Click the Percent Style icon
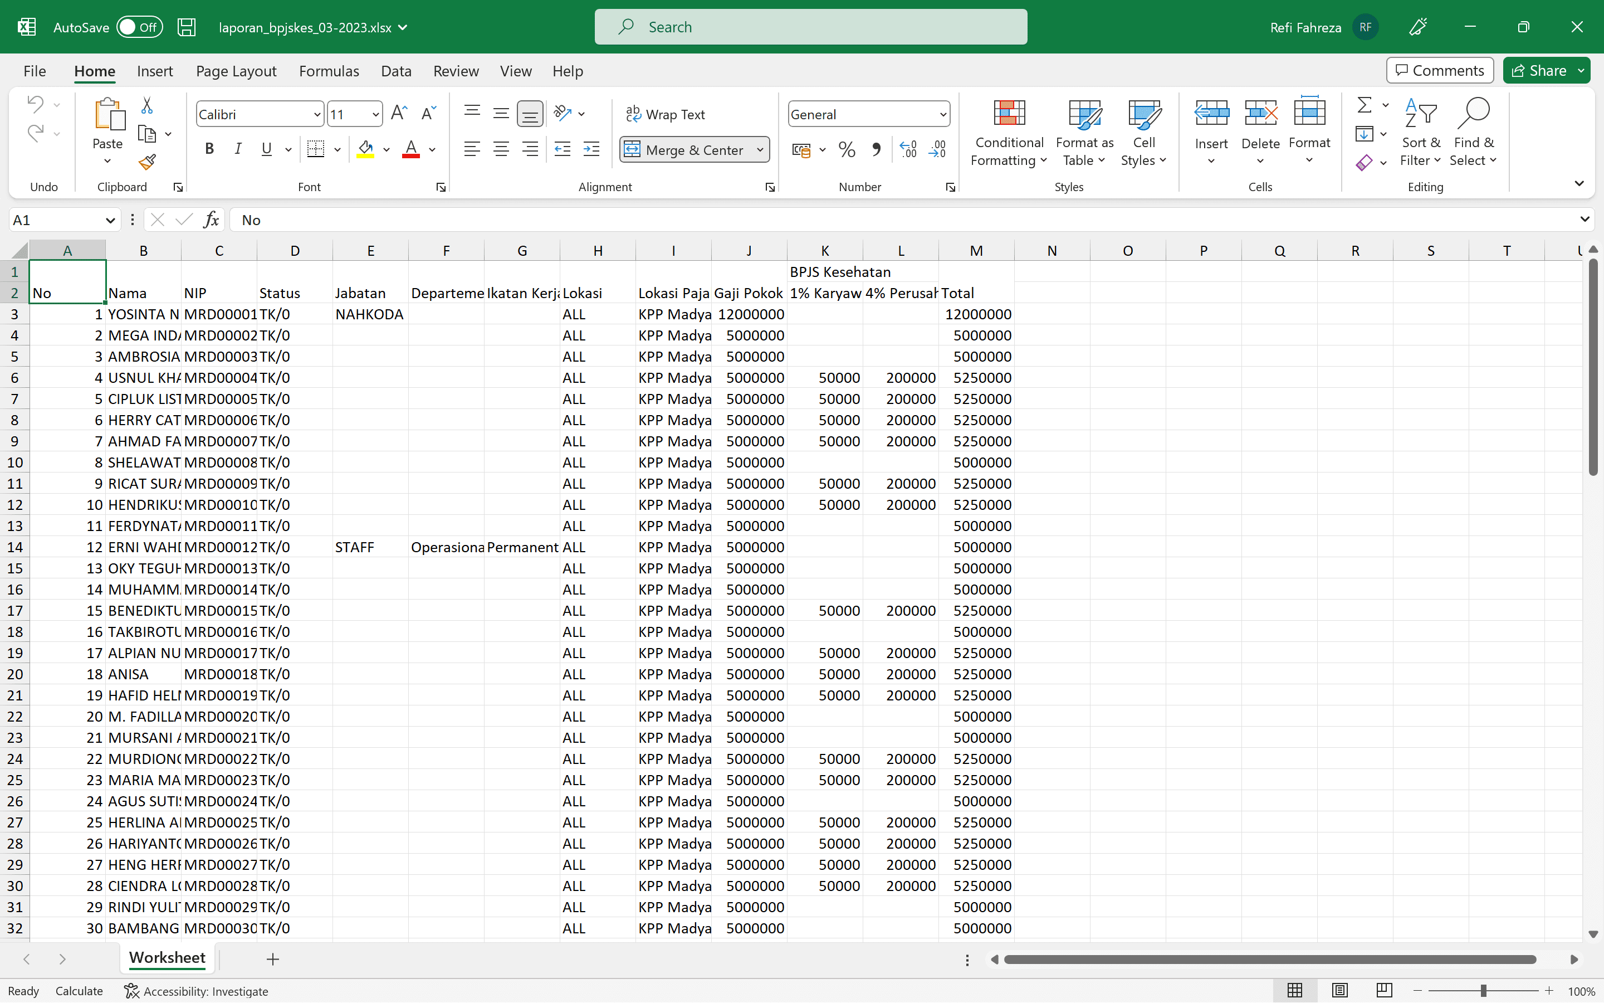 (847, 150)
